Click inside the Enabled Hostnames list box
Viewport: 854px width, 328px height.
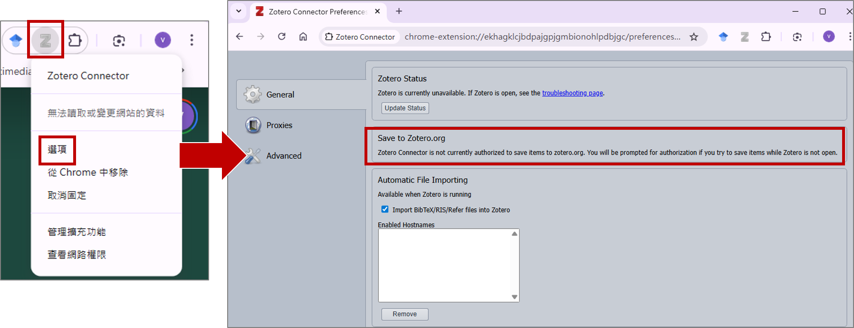pos(444,265)
